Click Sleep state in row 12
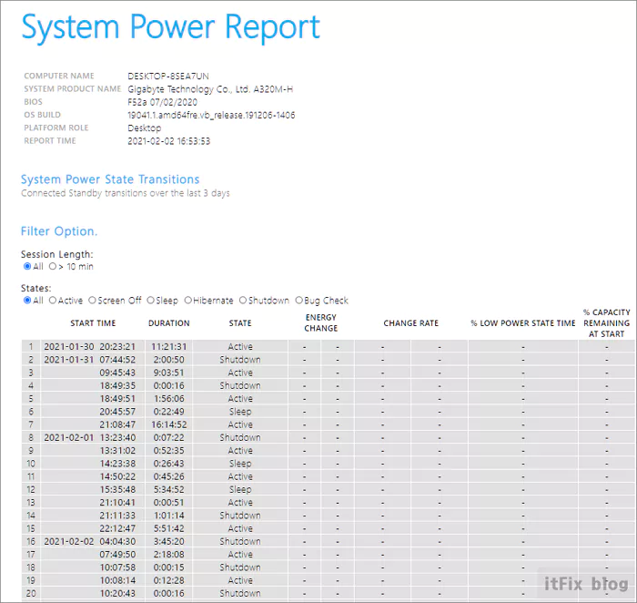 [240, 490]
